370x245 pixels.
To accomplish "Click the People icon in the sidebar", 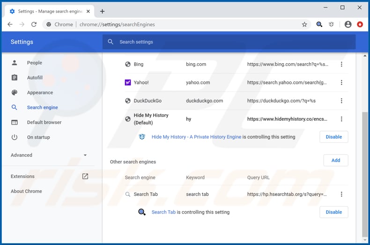I will click(x=15, y=63).
